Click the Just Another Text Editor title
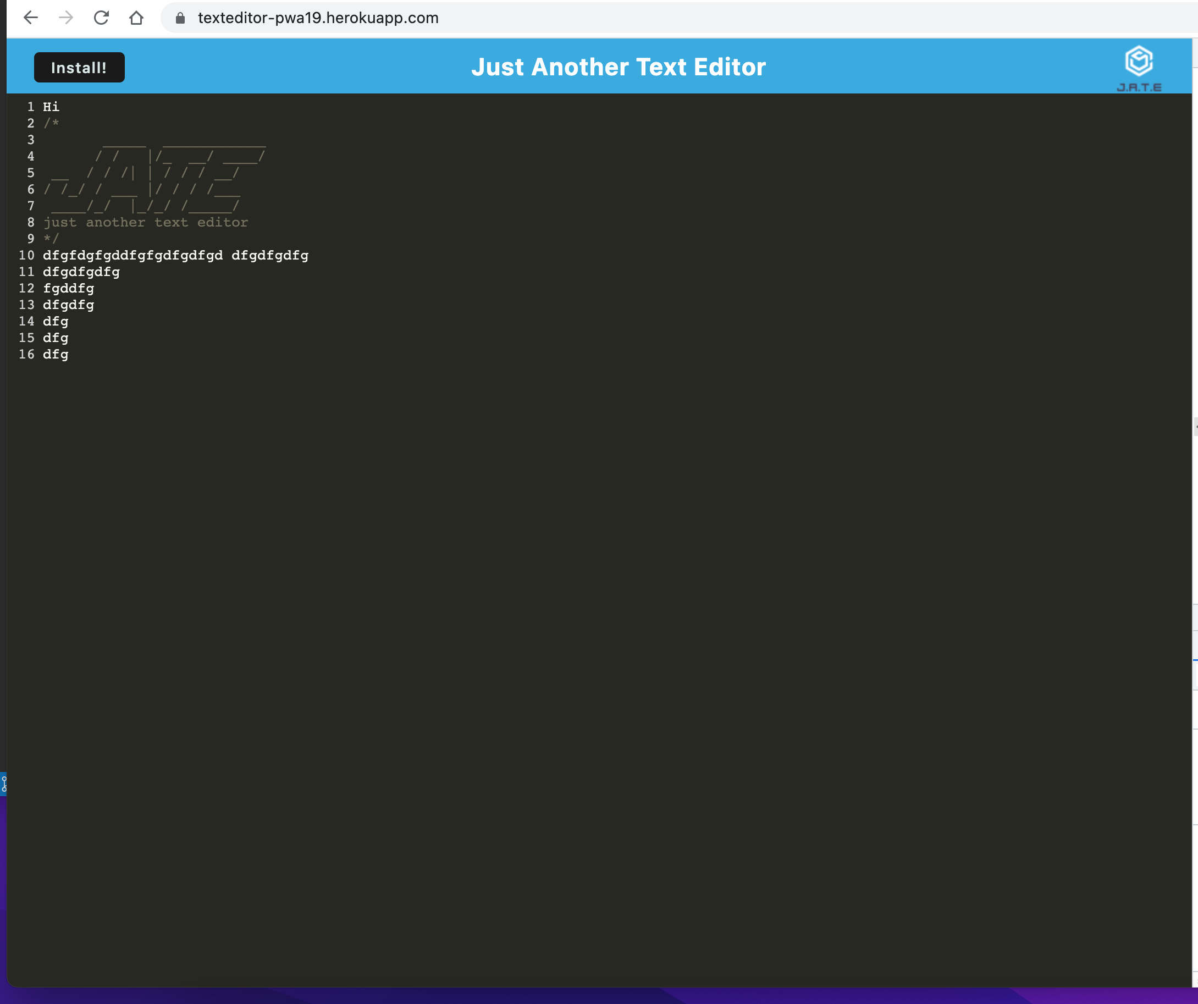The image size is (1198, 1004). [x=620, y=67]
